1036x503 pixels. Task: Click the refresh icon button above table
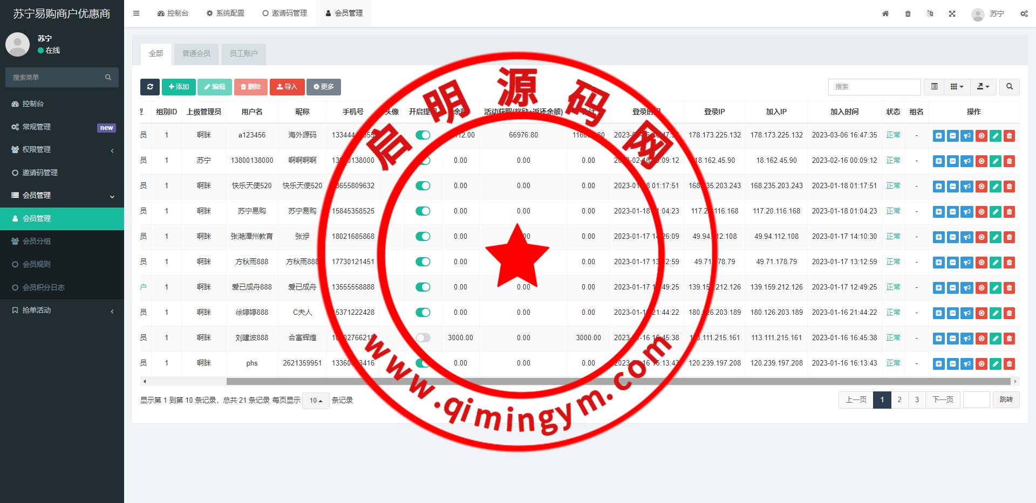[x=150, y=87]
